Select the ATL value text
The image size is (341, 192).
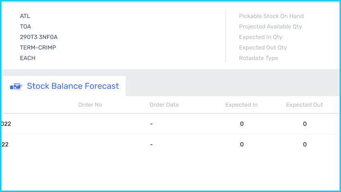click(25, 16)
